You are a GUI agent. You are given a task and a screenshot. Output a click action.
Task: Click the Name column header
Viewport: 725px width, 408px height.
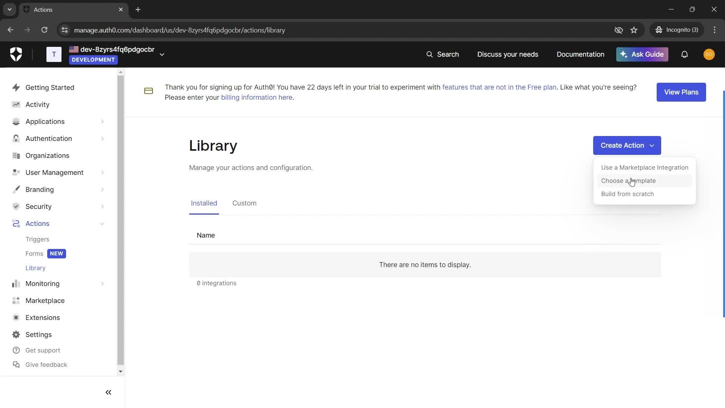point(205,235)
